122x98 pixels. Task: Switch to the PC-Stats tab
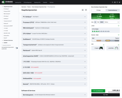(x=99, y=10)
